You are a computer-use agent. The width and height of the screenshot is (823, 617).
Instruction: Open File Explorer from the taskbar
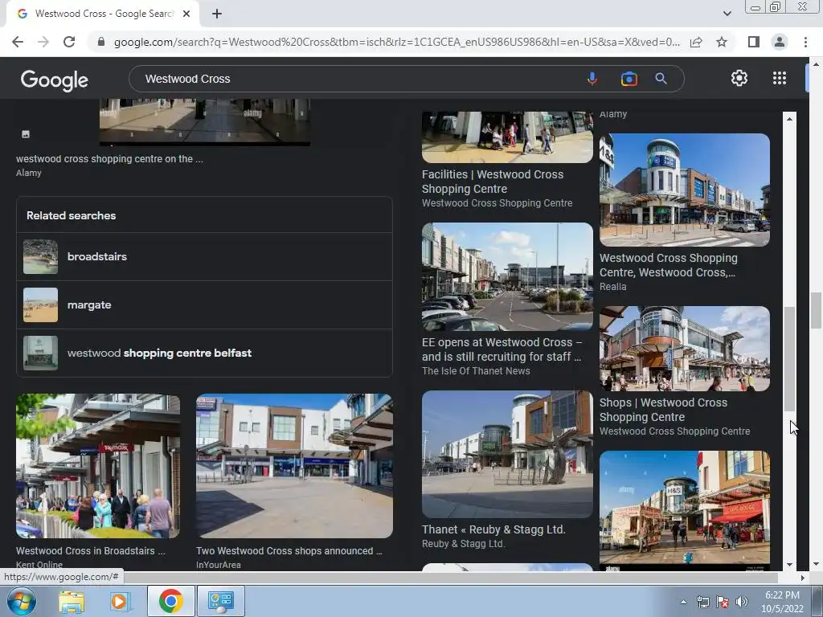pyautogui.click(x=71, y=601)
